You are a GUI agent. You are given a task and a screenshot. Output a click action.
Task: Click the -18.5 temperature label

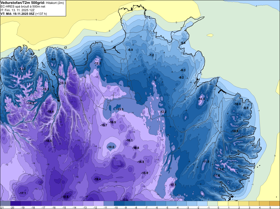48,141
